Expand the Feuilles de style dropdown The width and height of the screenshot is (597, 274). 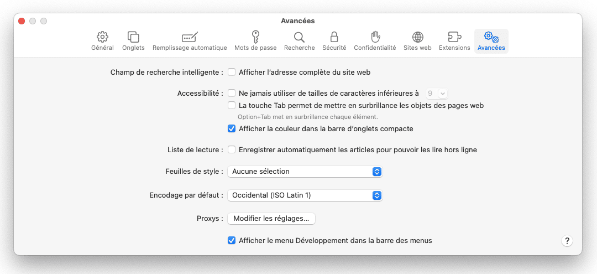pos(305,172)
